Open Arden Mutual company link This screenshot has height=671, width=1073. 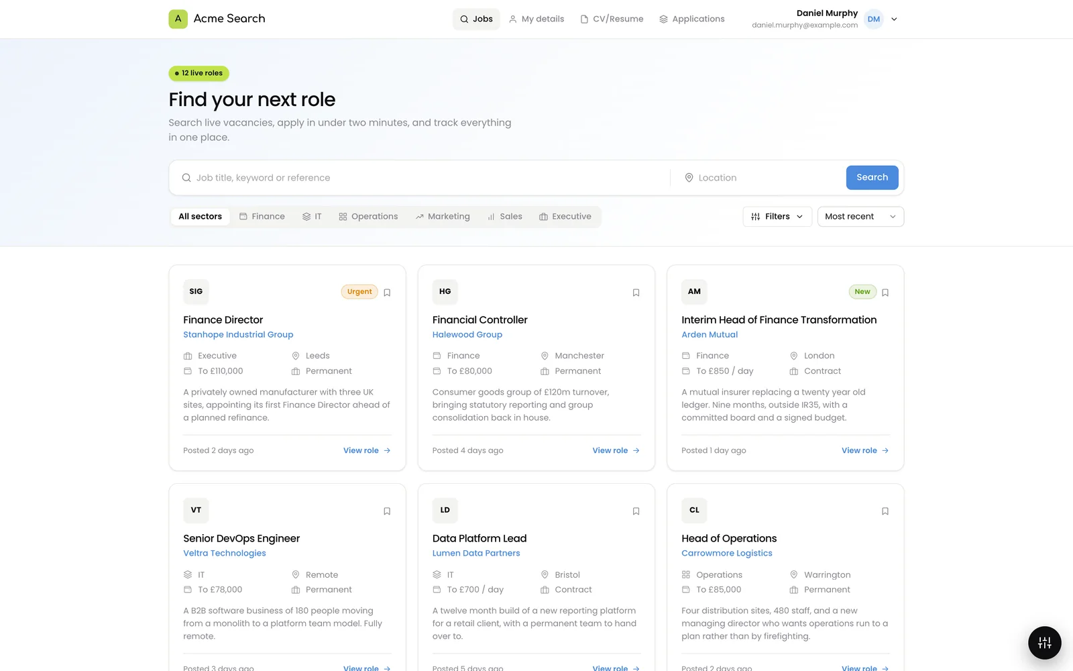tap(710, 335)
